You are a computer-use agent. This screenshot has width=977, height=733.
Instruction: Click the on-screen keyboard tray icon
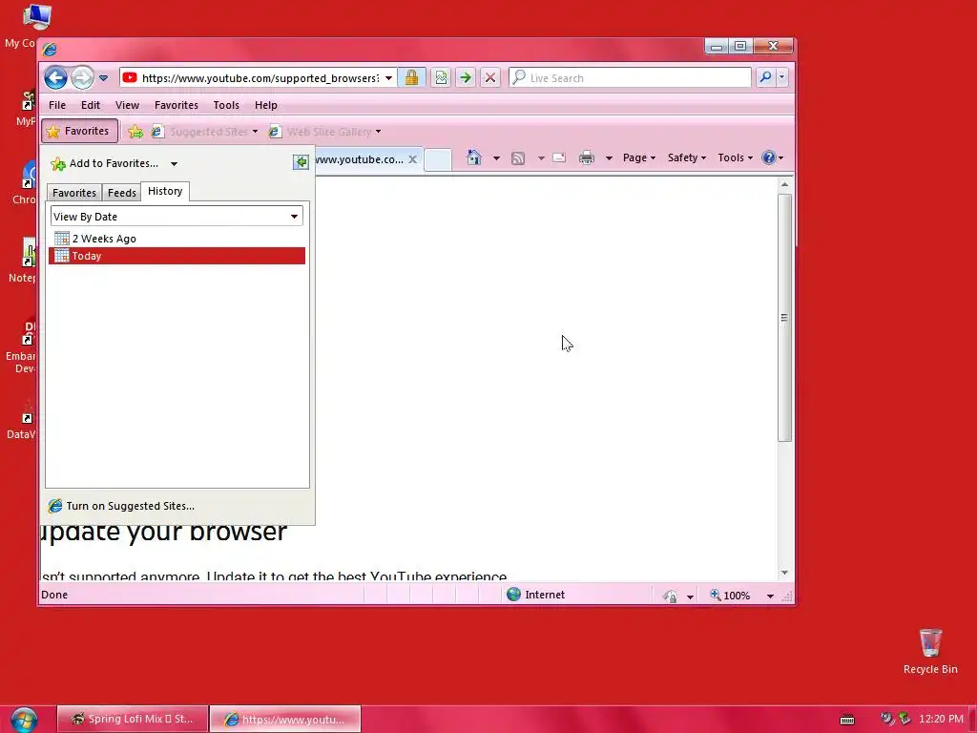pos(847,720)
